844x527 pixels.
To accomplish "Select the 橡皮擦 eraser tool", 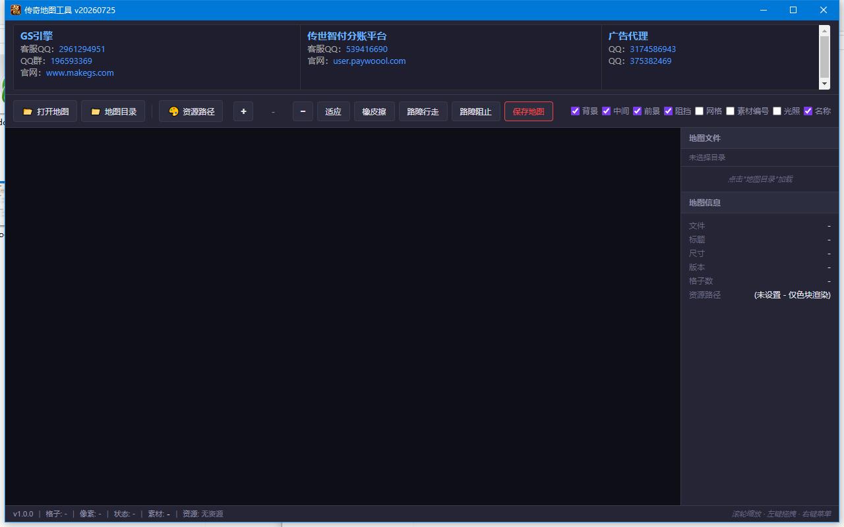I will (x=375, y=111).
